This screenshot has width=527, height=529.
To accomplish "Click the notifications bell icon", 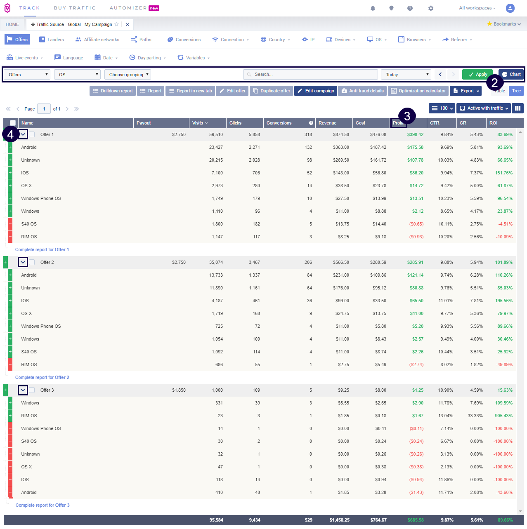I will [x=373, y=8].
